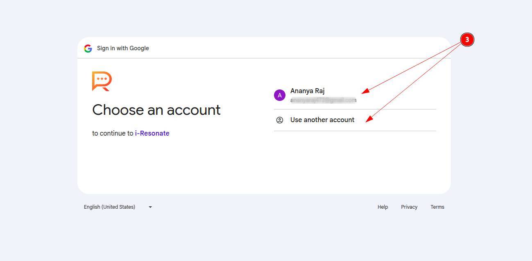Click the orange i-Resonate chat logo

pyautogui.click(x=102, y=81)
